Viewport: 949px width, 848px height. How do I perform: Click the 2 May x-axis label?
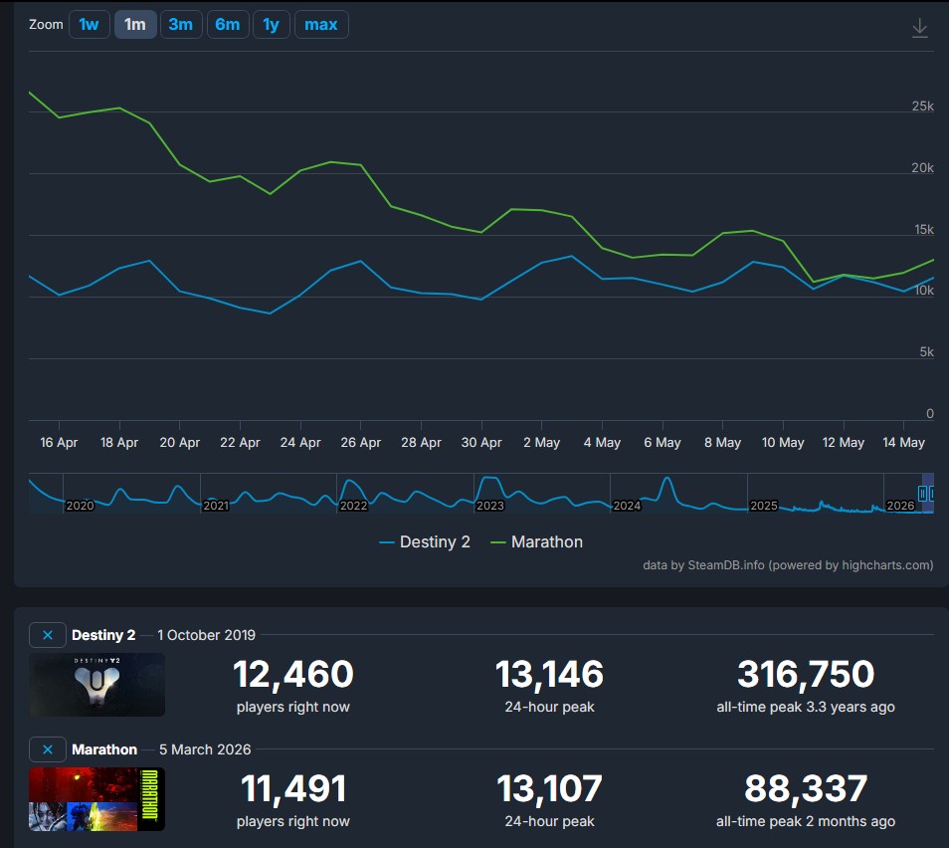[542, 443]
